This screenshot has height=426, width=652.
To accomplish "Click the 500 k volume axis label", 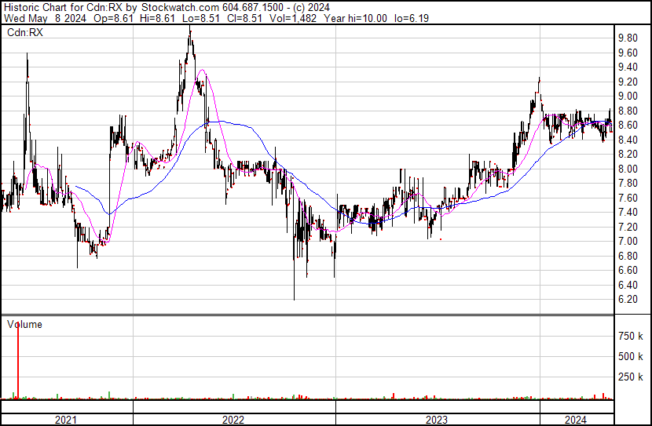I will (x=629, y=357).
